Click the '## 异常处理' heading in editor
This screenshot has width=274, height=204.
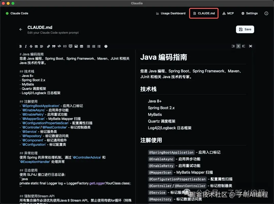pos(28,153)
